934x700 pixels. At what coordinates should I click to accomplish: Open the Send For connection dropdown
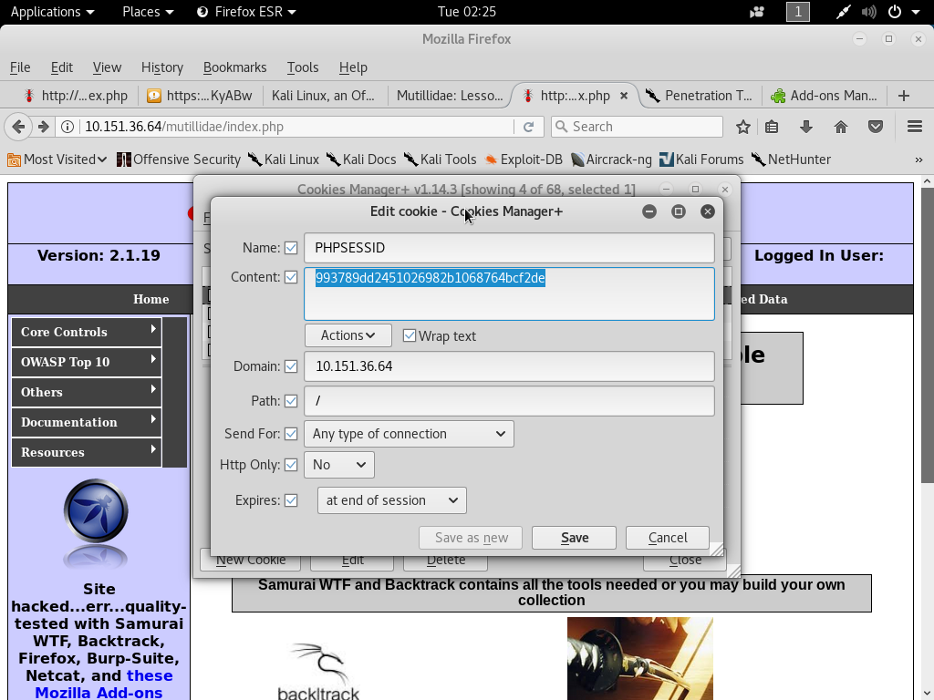click(409, 434)
